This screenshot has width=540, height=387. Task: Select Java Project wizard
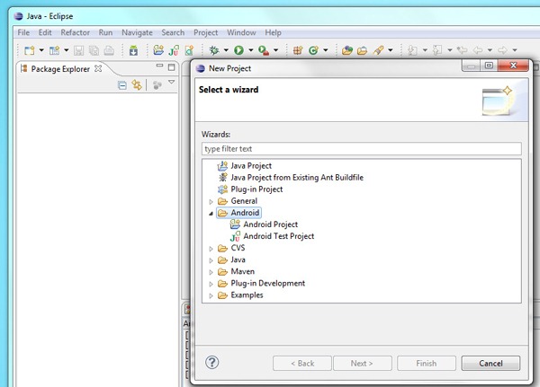tap(251, 165)
